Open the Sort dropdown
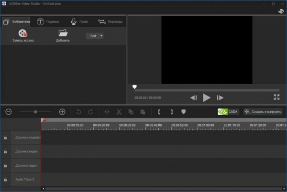The width and height of the screenshot is (287, 192). point(95,36)
